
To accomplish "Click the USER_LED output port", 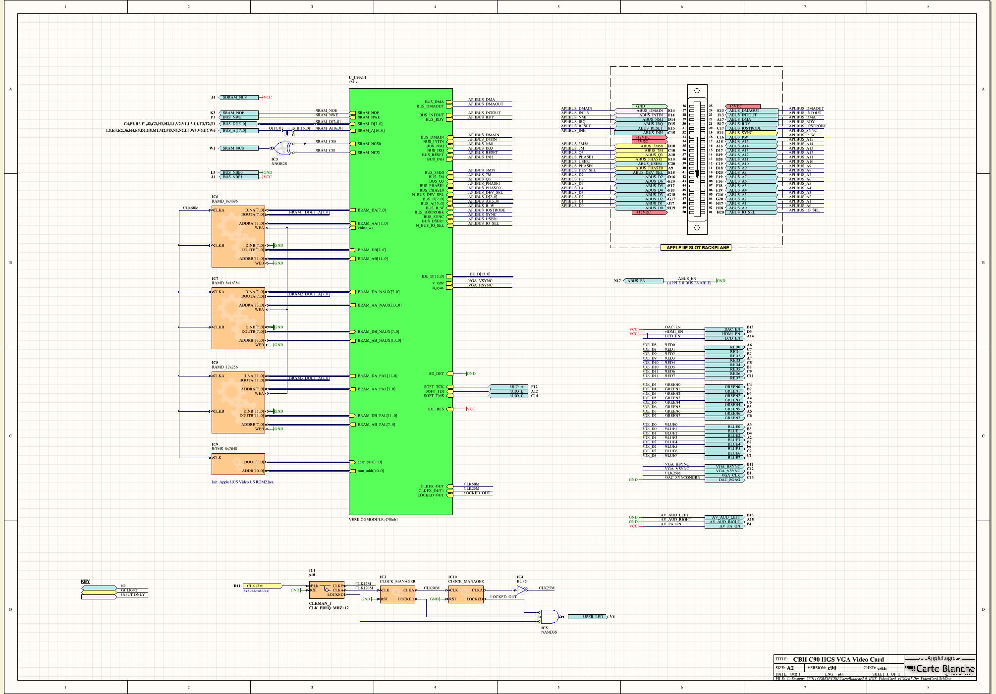I will [x=588, y=617].
